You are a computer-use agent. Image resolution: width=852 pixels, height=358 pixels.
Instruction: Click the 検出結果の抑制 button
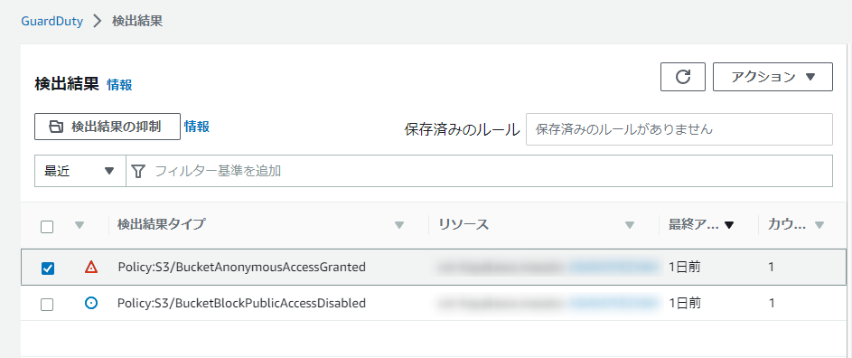coord(108,127)
